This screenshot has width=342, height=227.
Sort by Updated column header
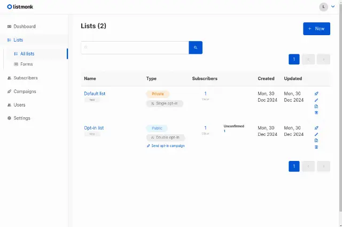tap(293, 78)
